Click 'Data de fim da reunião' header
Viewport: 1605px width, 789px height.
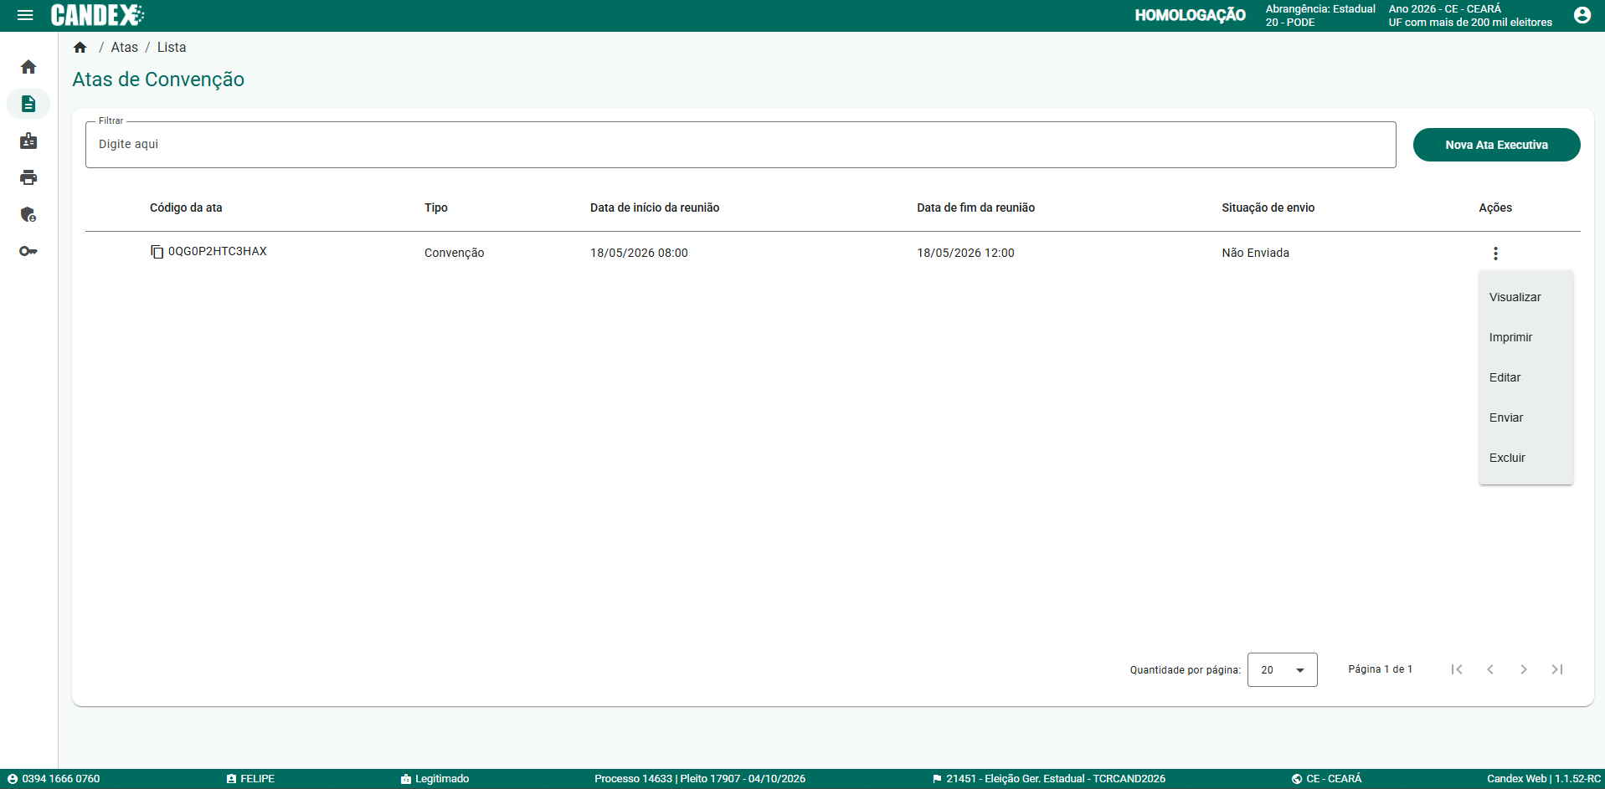[975, 207]
